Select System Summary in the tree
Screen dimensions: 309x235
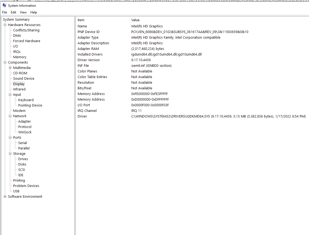click(16, 20)
